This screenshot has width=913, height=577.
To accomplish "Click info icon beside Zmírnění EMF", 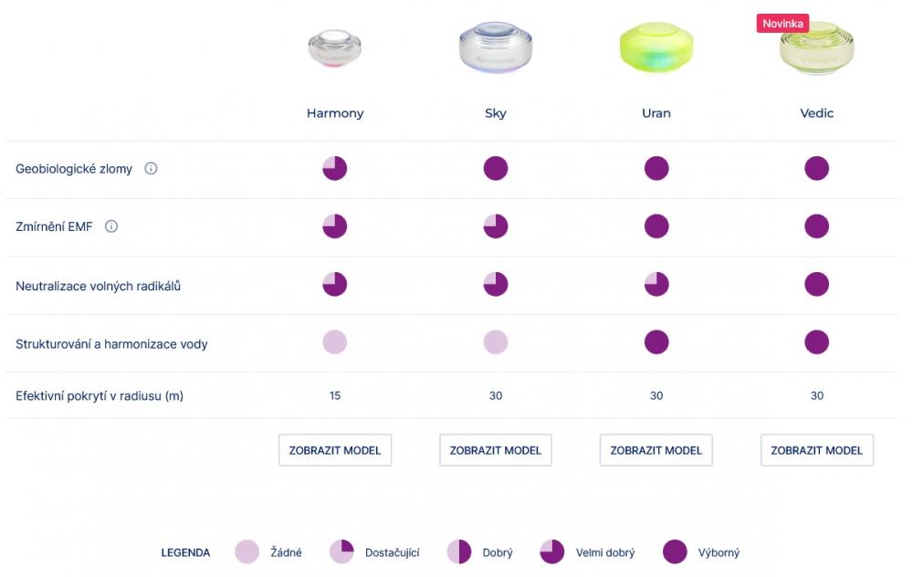I will tap(111, 226).
